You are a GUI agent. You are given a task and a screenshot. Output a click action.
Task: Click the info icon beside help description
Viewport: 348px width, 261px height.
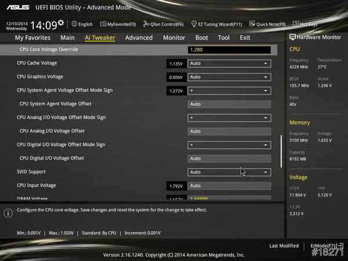tap(8, 213)
